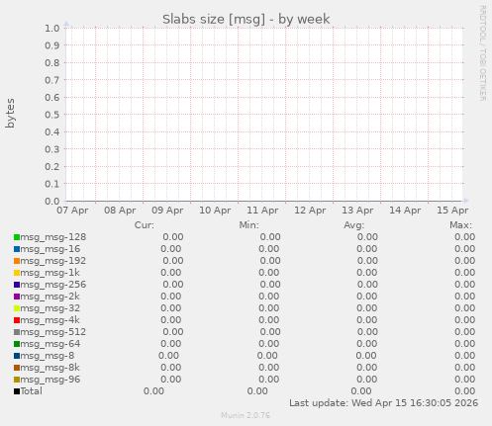
Task: Select the msg_msg-2k legend label
Action: click(49, 297)
